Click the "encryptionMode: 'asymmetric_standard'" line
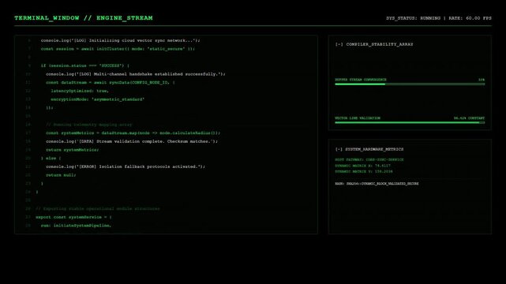The height and width of the screenshot is (284, 506). click(x=97, y=99)
